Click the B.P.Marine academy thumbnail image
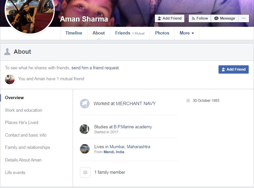Image resolution: width=254 pixels, height=188 pixels. [85, 129]
